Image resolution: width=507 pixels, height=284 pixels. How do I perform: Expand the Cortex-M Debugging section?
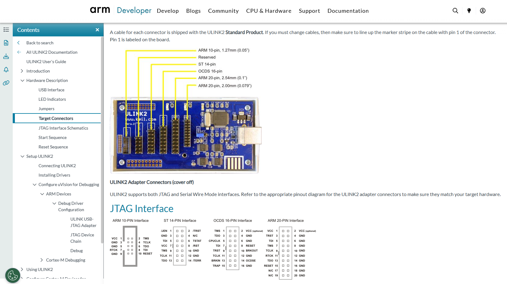coord(42,260)
